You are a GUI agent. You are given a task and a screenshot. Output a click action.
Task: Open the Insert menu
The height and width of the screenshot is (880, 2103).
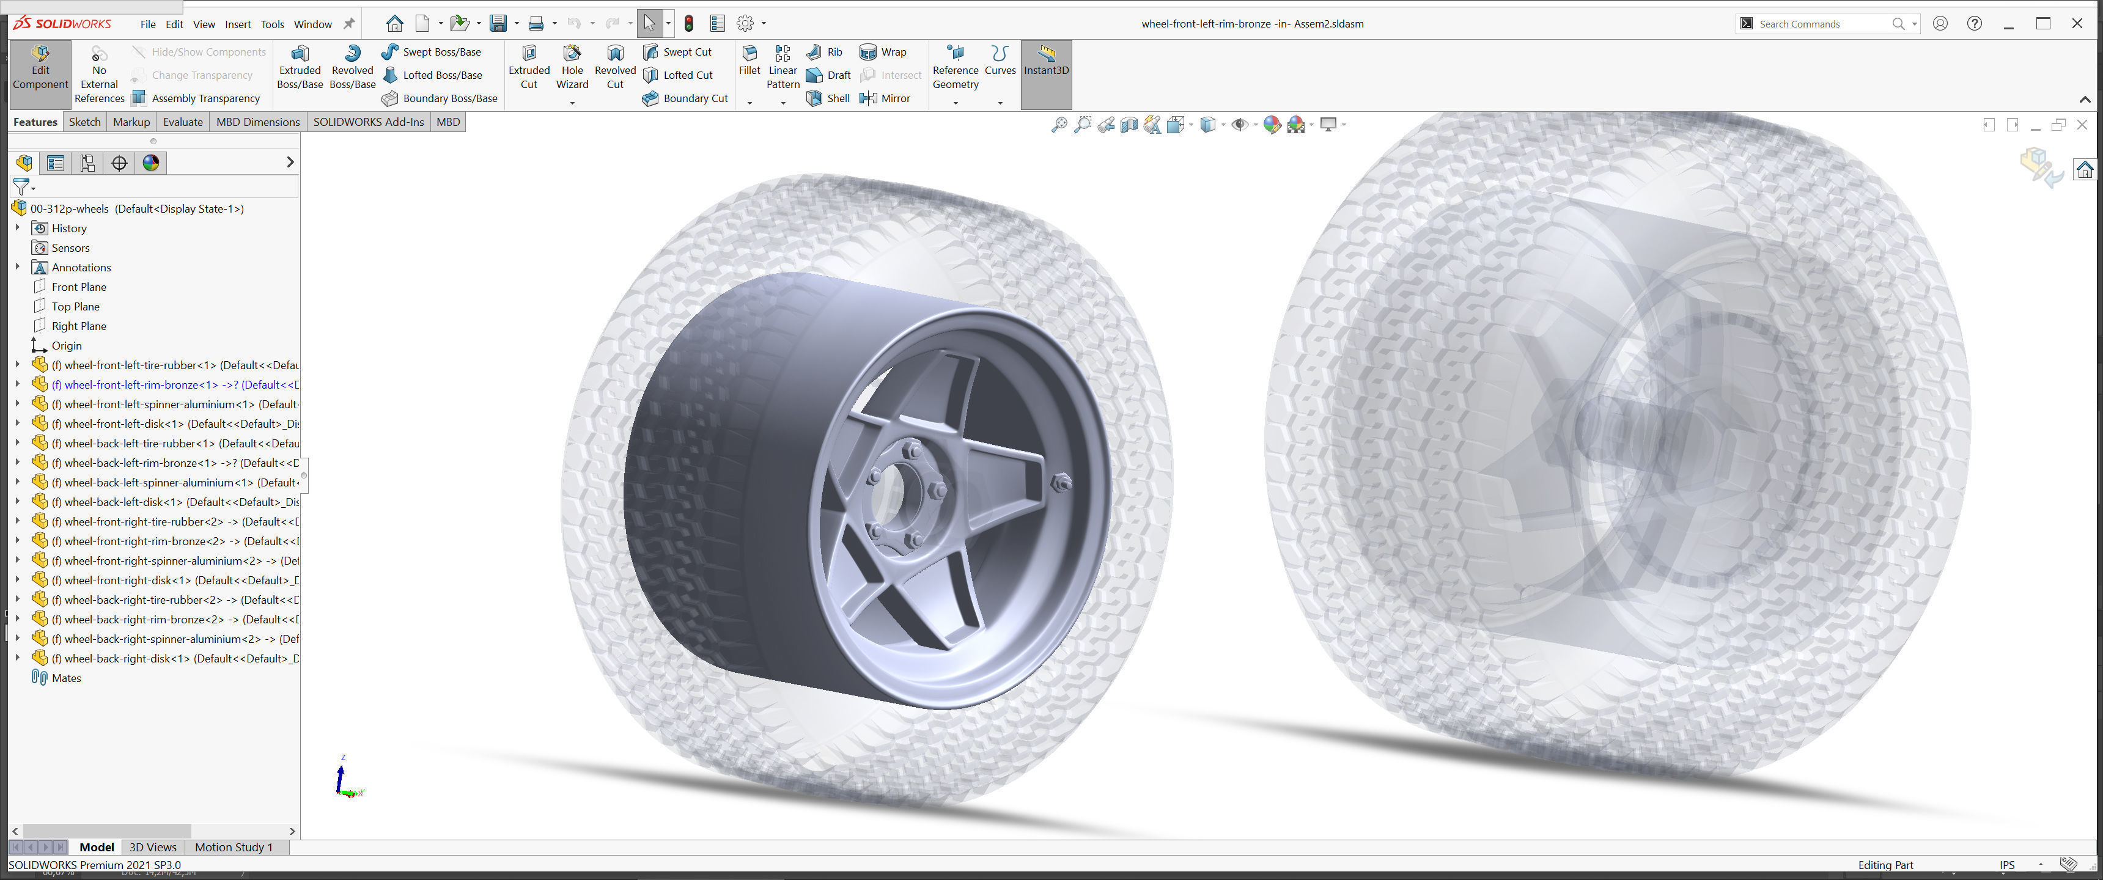coord(238,24)
